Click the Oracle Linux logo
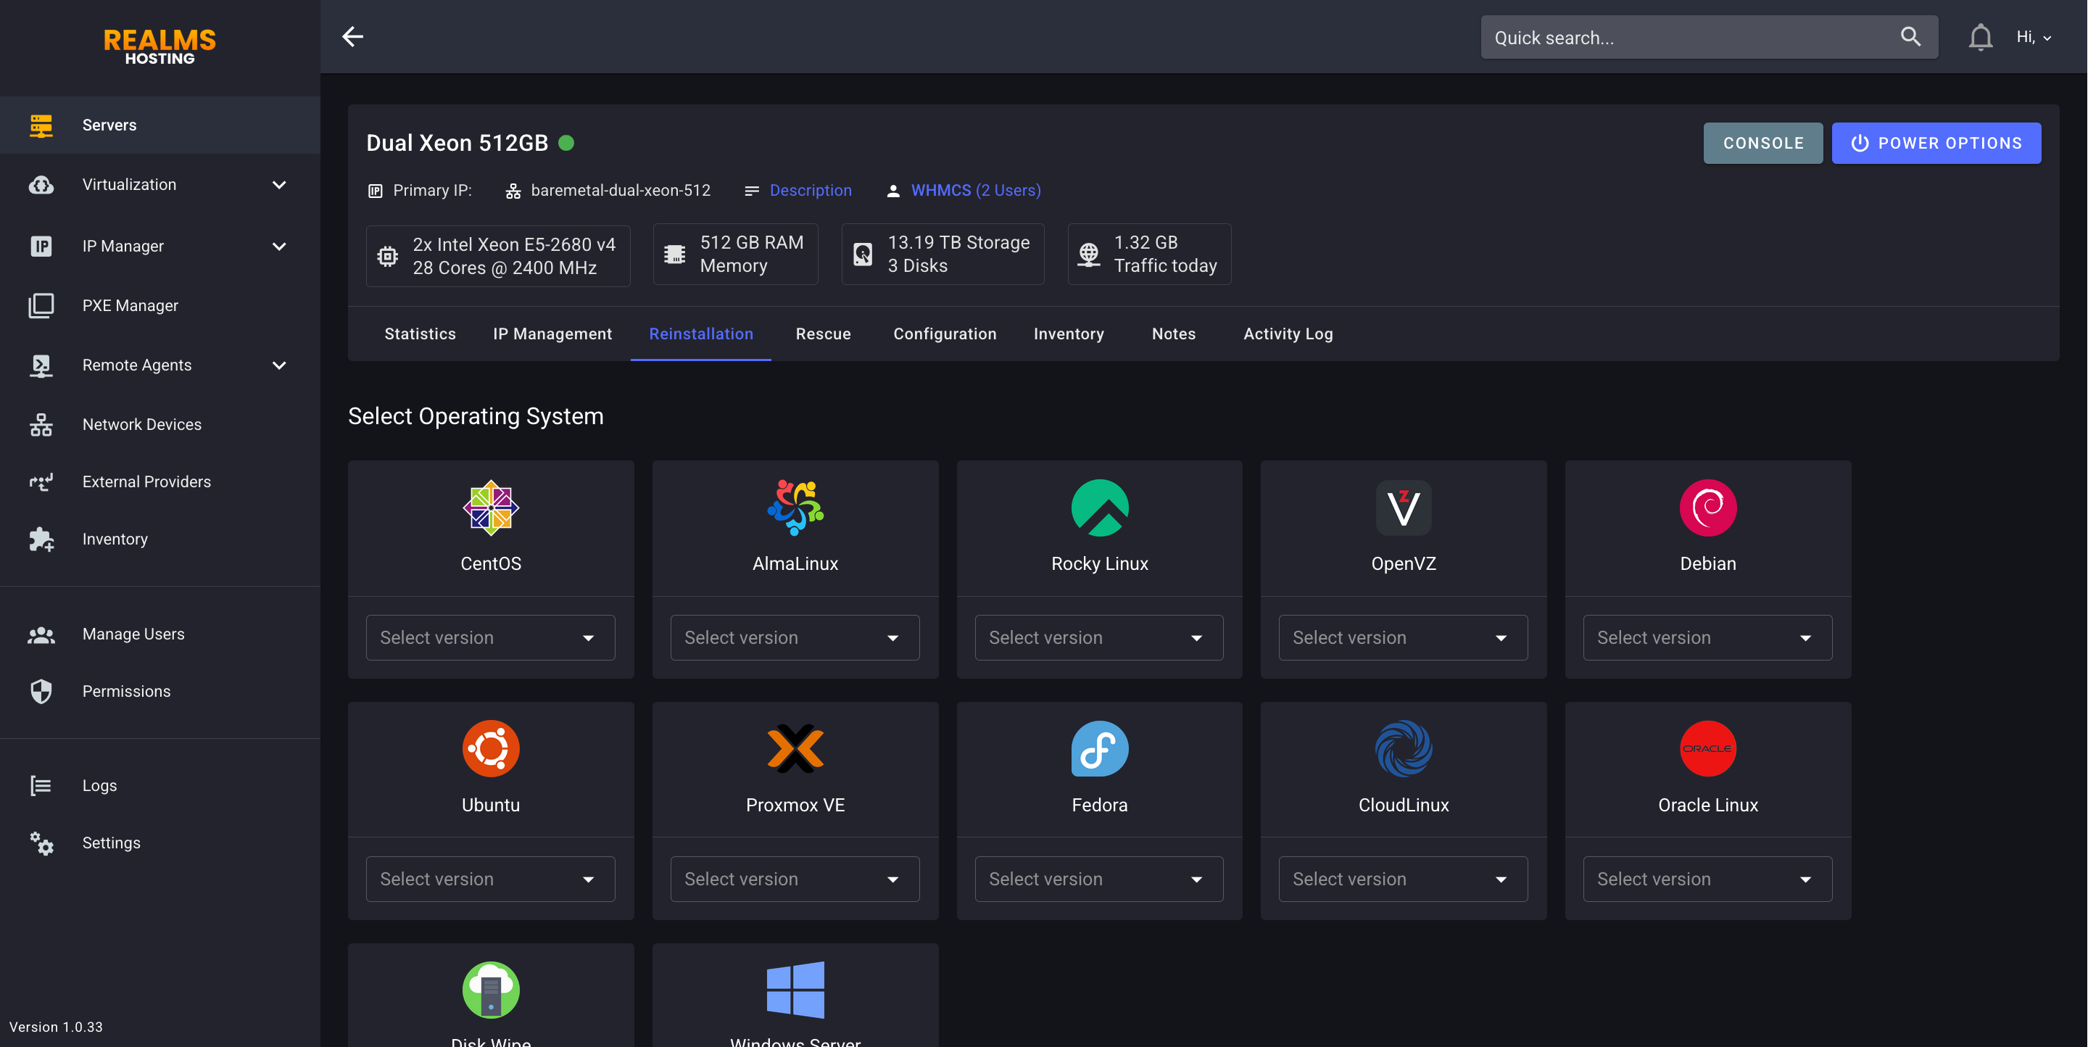Viewport: 2088px width, 1047px height. [x=1707, y=748]
